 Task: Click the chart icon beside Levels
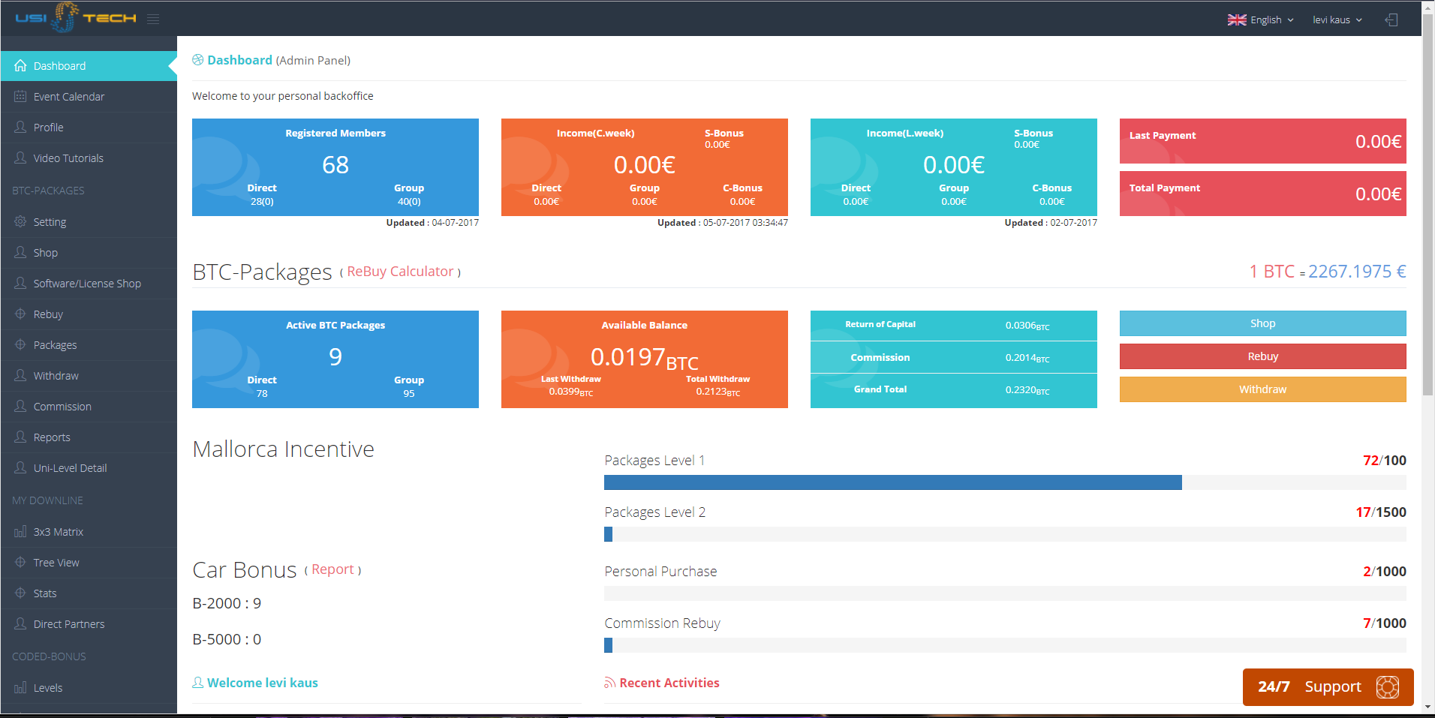[20, 687]
